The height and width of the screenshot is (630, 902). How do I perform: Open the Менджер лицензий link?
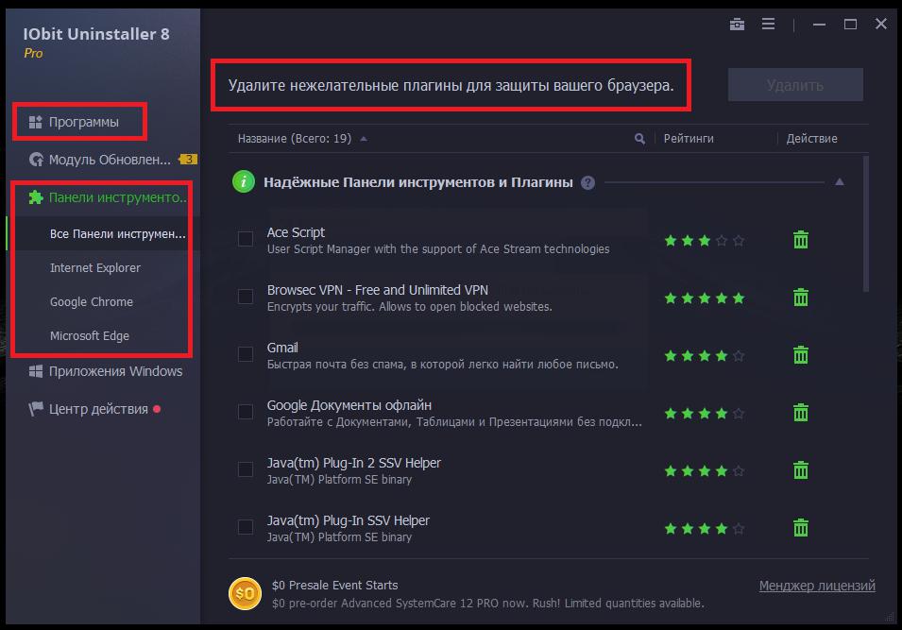(817, 586)
